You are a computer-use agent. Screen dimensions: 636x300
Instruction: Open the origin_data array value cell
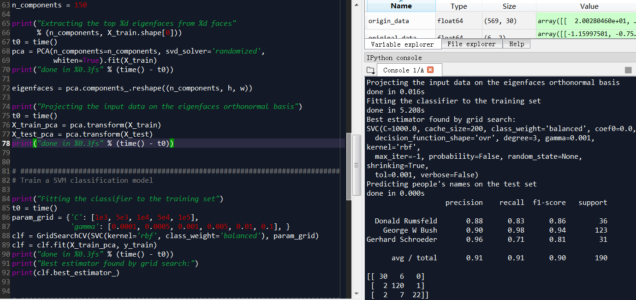[x=586, y=21]
